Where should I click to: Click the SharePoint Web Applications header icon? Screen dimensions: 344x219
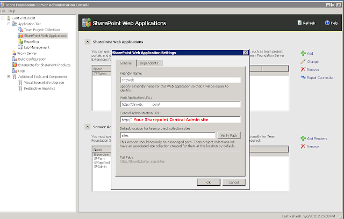pyautogui.click(x=87, y=23)
